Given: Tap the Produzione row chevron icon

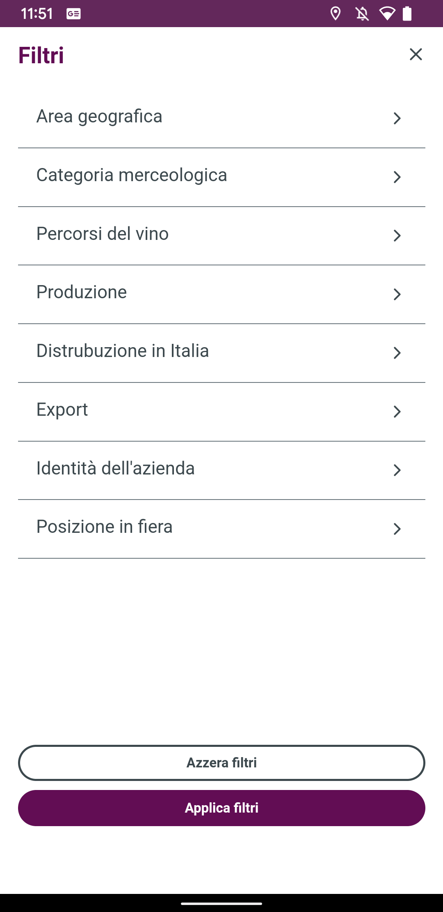Looking at the screenshot, I should pyautogui.click(x=397, y=294).
